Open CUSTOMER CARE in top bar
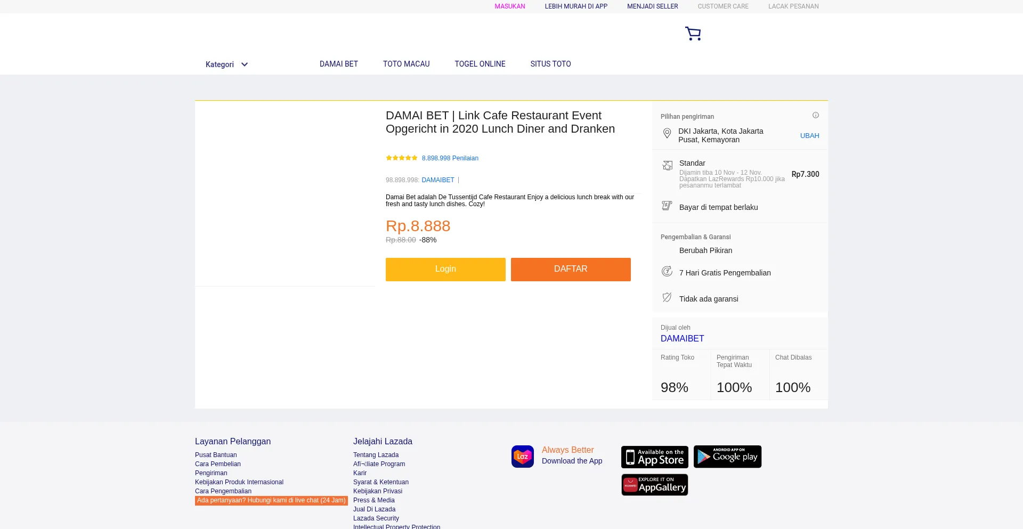Screen dimensions: 1023x529 point(723,6)
